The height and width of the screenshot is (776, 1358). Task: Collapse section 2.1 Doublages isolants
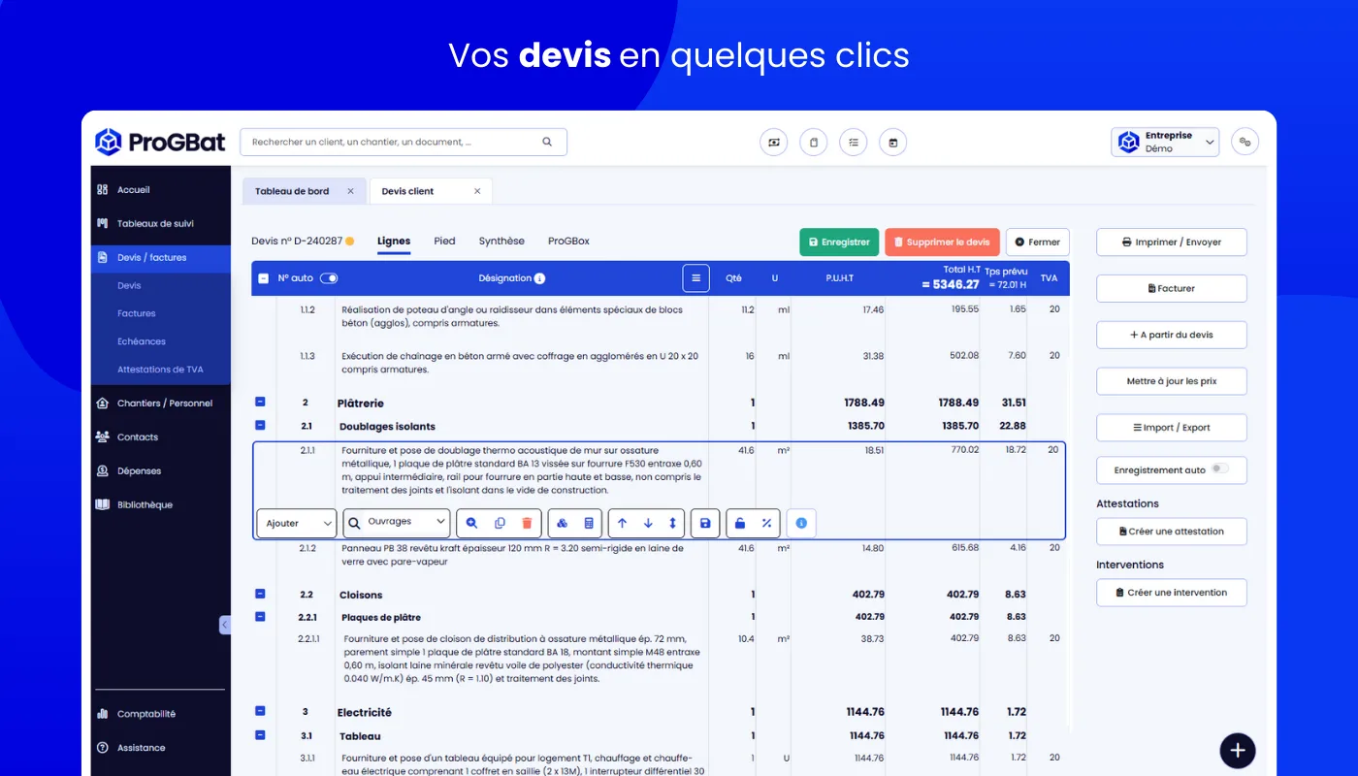[260, 425]
